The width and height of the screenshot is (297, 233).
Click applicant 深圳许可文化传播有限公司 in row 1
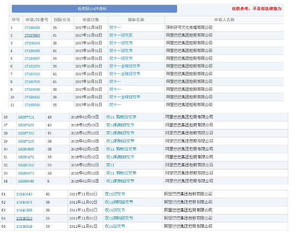coord(189,28)
